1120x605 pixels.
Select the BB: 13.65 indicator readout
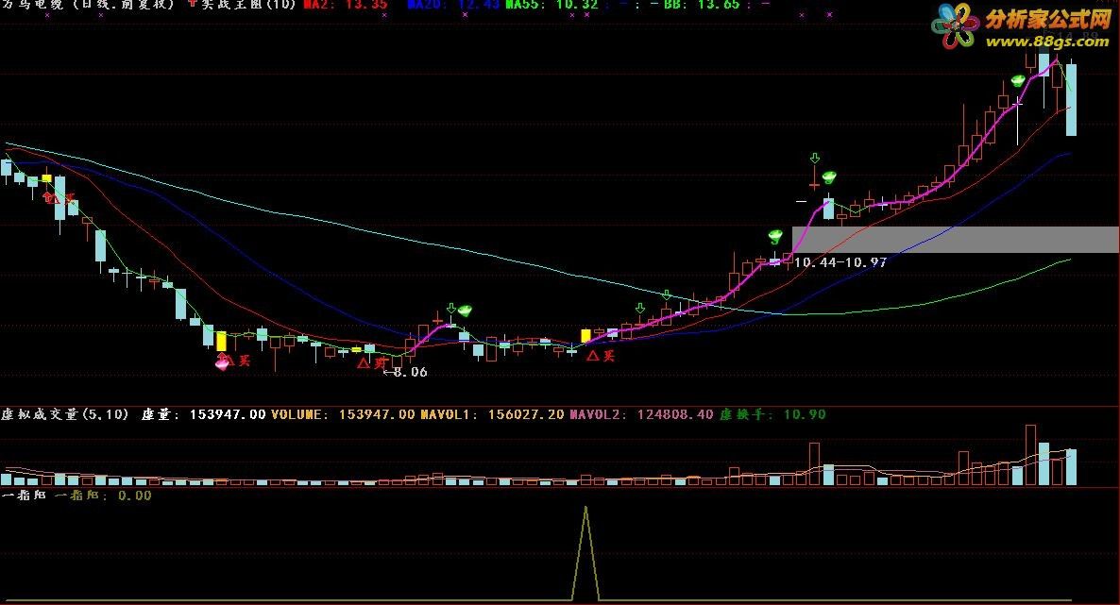(702, 5)
